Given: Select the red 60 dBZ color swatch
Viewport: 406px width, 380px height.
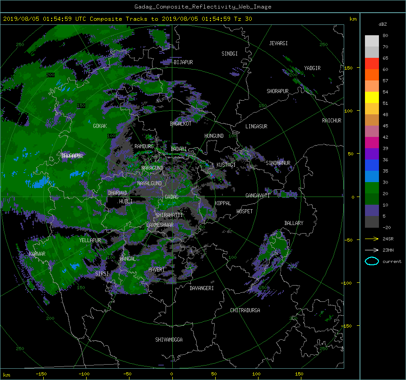Looking at the screenshot, I should 372,64.
